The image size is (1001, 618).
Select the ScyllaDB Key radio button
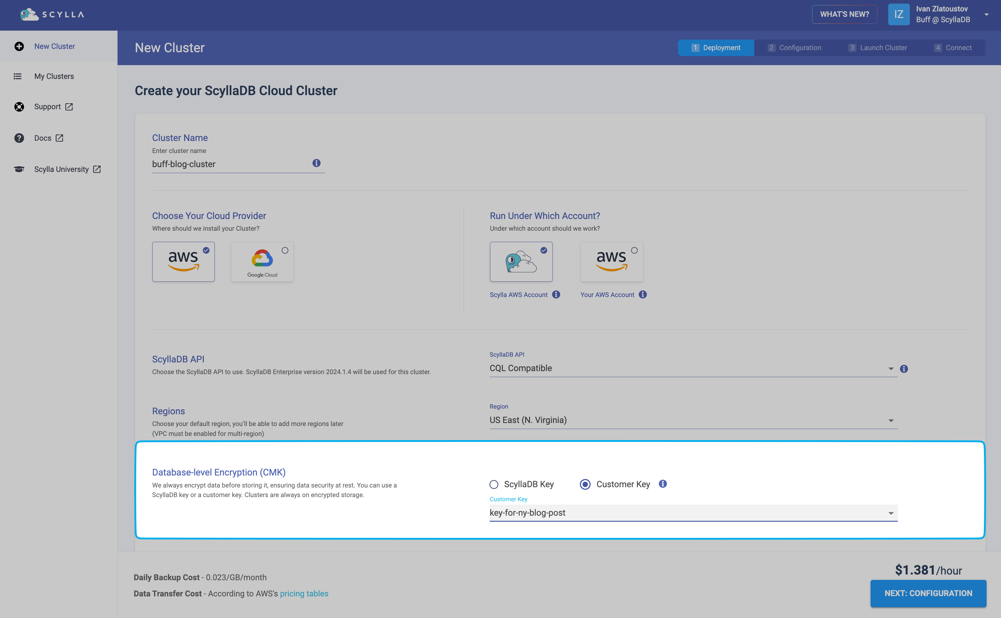point(494,484)
